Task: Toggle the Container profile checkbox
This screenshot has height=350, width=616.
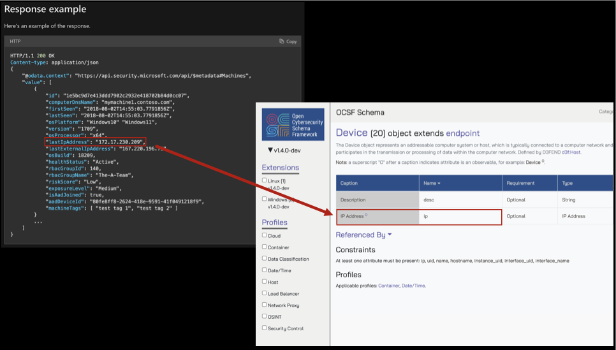Action: pos(265,247)
